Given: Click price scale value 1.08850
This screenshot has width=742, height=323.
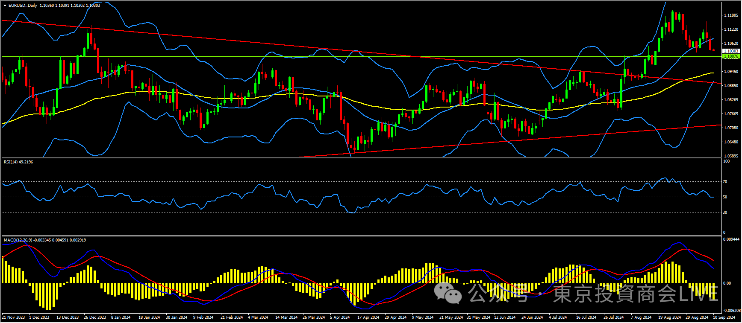Looking at the screenshot, I should pos(731,86).
